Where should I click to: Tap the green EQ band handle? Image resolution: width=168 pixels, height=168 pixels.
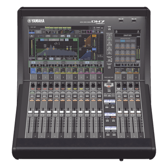pyautogui.click(x=71, y=49)
